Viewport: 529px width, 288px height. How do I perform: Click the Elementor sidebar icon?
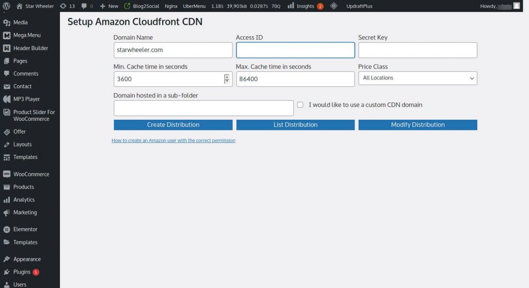coord(7,230)
